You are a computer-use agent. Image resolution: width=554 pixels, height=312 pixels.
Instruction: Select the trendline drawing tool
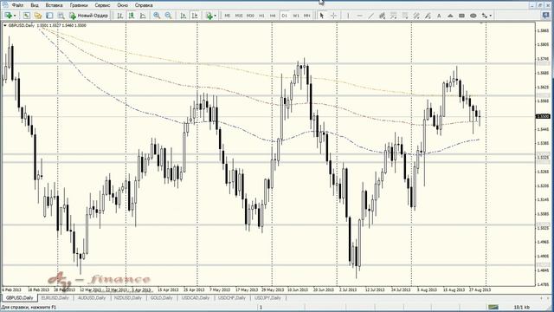pos(370,16)
